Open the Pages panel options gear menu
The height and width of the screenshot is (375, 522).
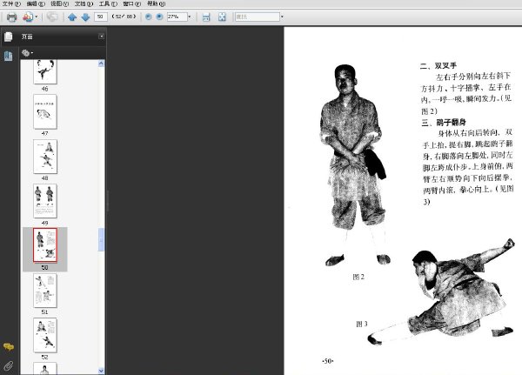(27, 52)
